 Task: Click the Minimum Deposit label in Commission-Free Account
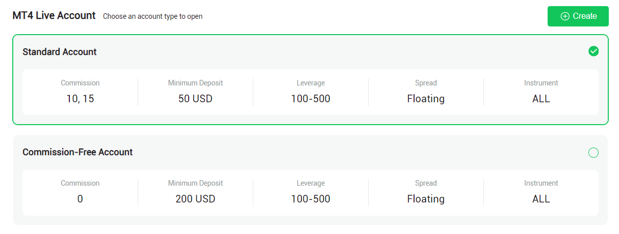click(195, 183)
